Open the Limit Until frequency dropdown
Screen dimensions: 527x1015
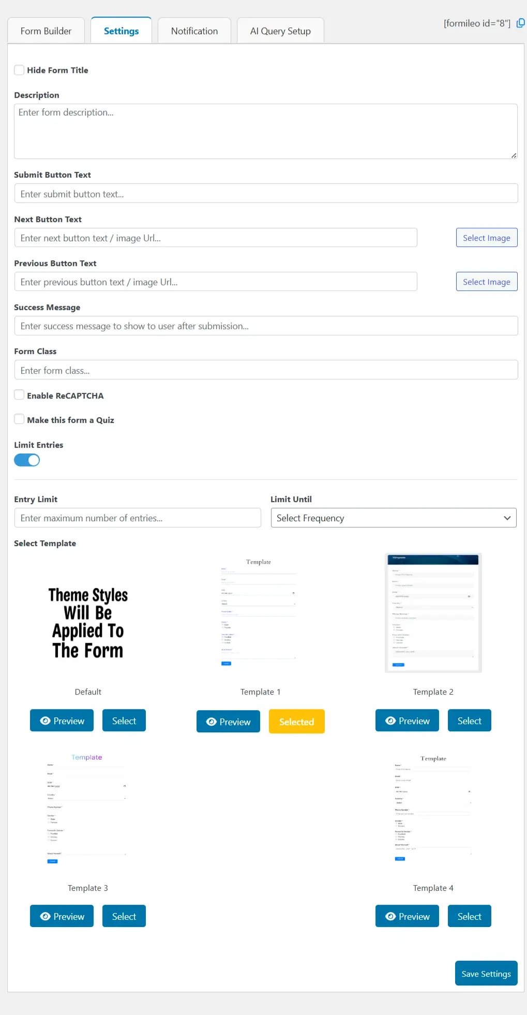coord(393,518)
